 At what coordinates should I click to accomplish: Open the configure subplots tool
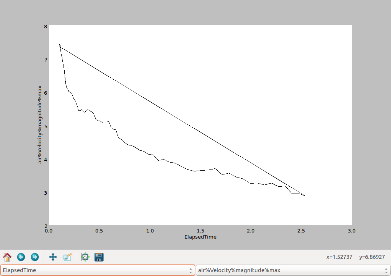[85, 257]
